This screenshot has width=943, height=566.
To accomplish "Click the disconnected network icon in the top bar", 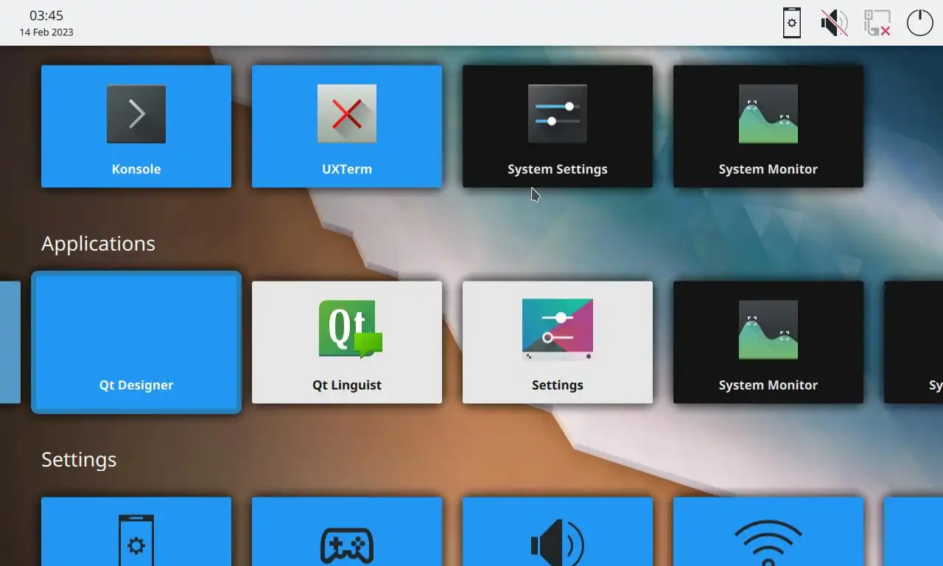I will 877,23.
